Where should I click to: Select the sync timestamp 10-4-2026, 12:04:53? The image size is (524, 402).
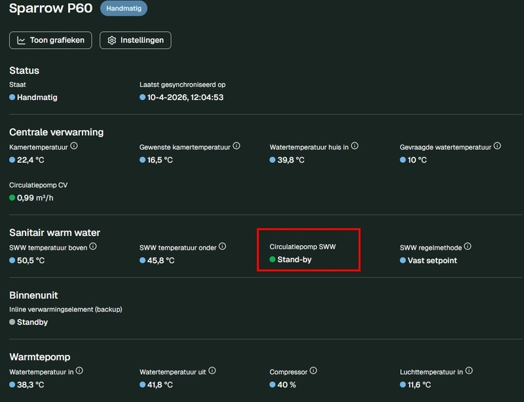click(x=185, y=97)
